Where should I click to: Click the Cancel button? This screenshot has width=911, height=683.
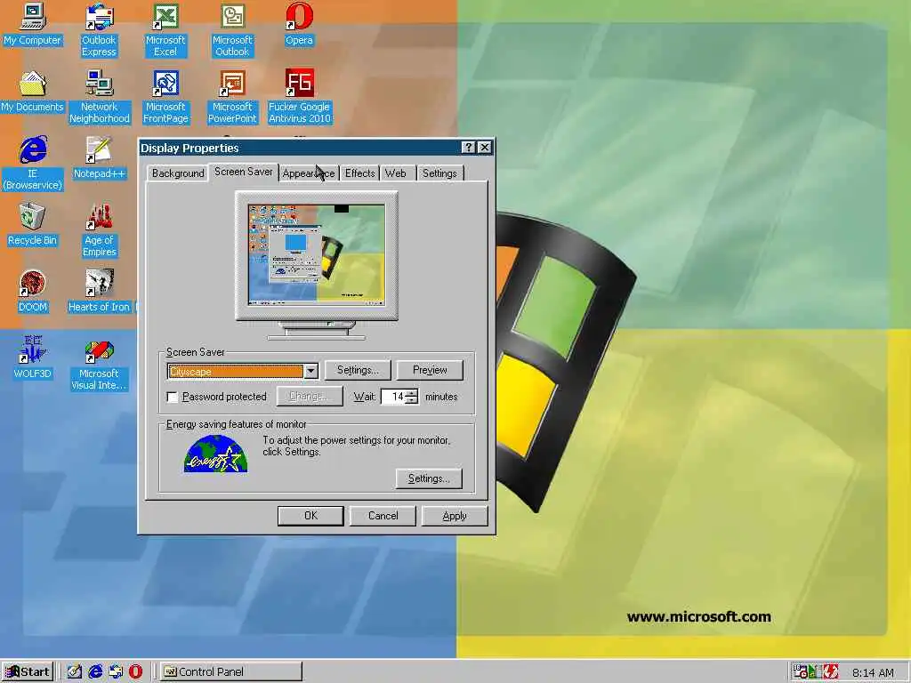[383, 516]
